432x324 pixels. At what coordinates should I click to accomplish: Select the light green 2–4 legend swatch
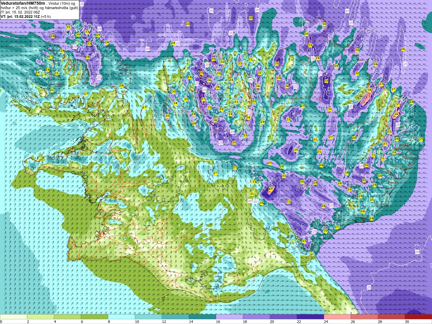point(40,317)
